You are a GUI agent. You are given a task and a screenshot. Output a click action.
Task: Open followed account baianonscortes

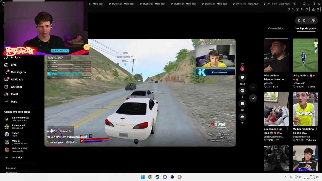click(20, 119)
